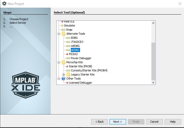This screenshot has width=184, height=128.
Task: Click the red dot beside Starter Kits (PKOB)
Action: (x=67, y=67)
